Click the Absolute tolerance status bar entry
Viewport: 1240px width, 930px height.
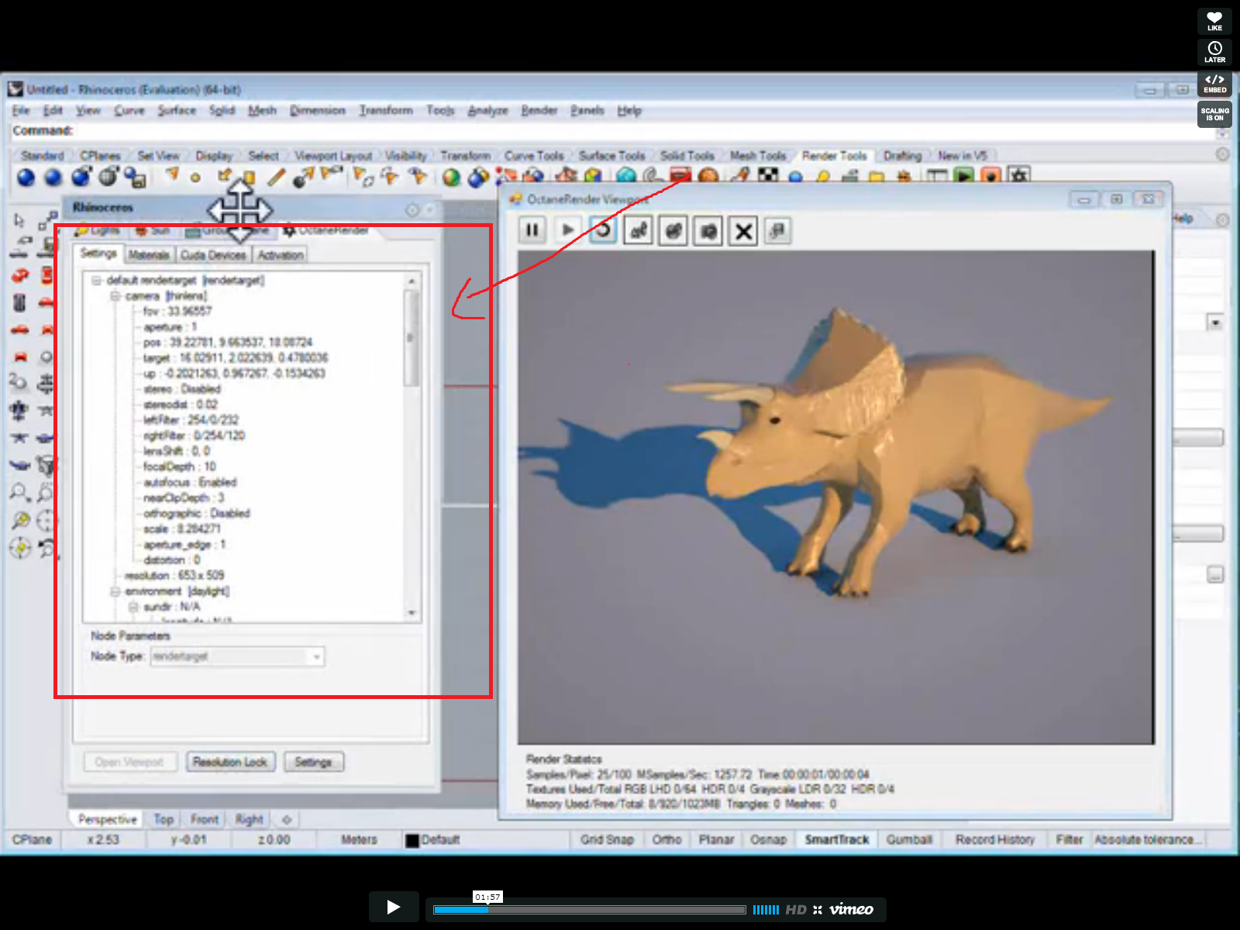pos(1148,839)
